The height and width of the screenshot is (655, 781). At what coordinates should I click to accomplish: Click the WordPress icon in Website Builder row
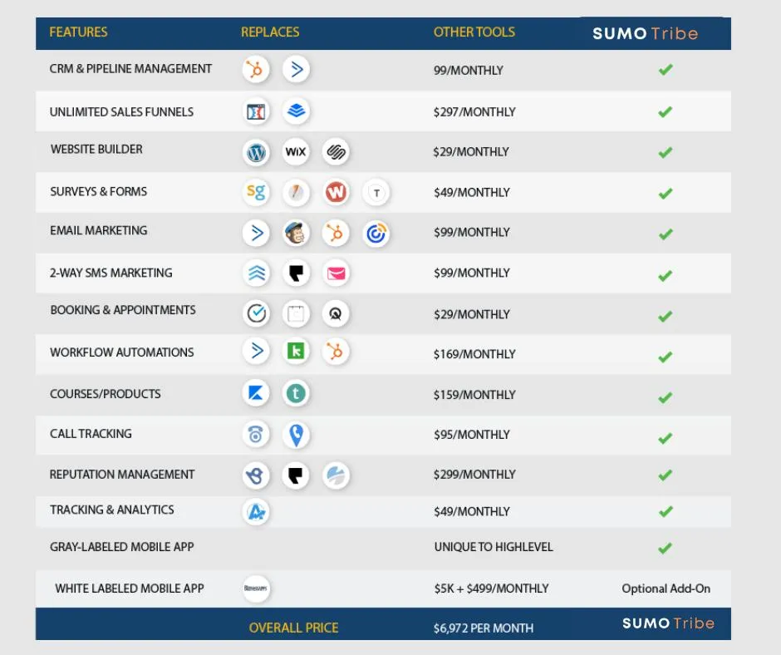coord(256,152)
